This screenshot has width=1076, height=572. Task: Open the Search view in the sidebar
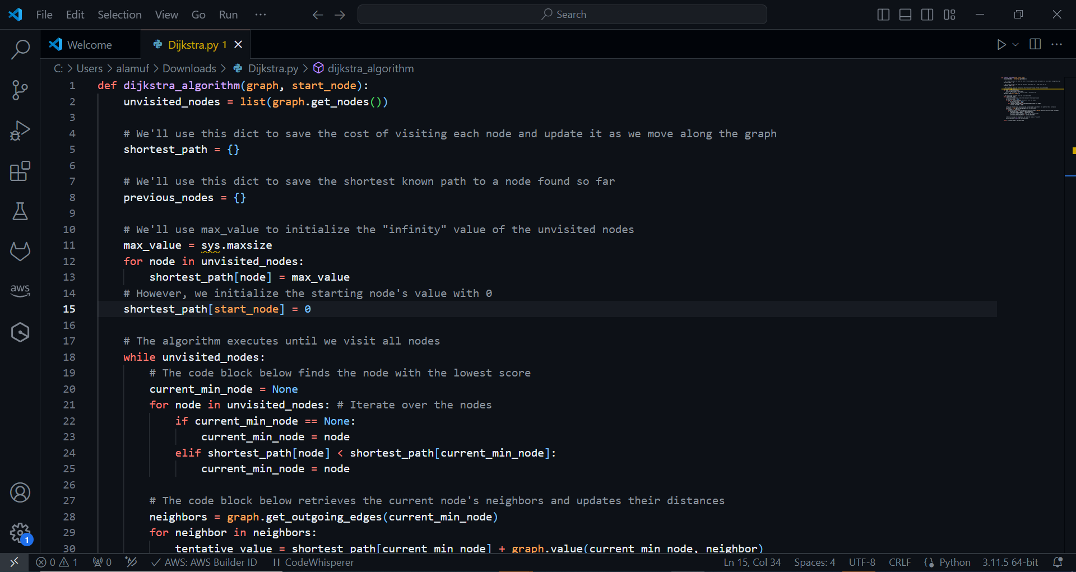click(20, 49)
